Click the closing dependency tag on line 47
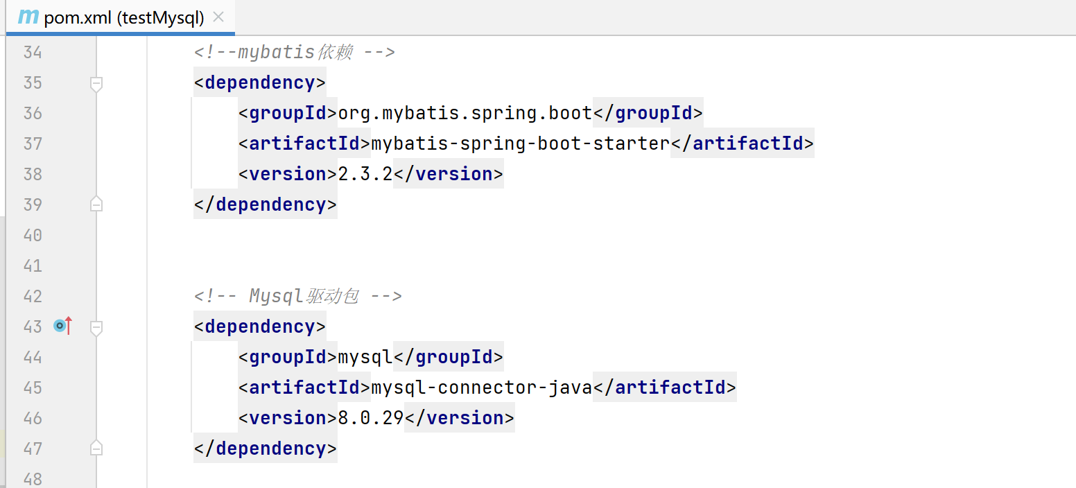Viewport: 1076px width, 488px height. [x=266, y=448]
